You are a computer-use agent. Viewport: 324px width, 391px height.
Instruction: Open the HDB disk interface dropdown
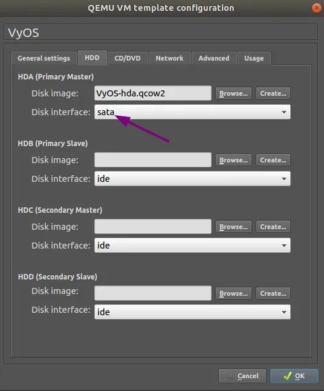192,179
